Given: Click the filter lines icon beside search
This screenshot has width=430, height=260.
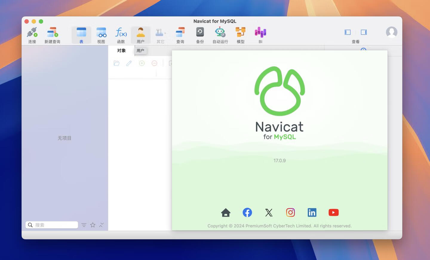Looking at the screenshot, I should pos(84,225).
